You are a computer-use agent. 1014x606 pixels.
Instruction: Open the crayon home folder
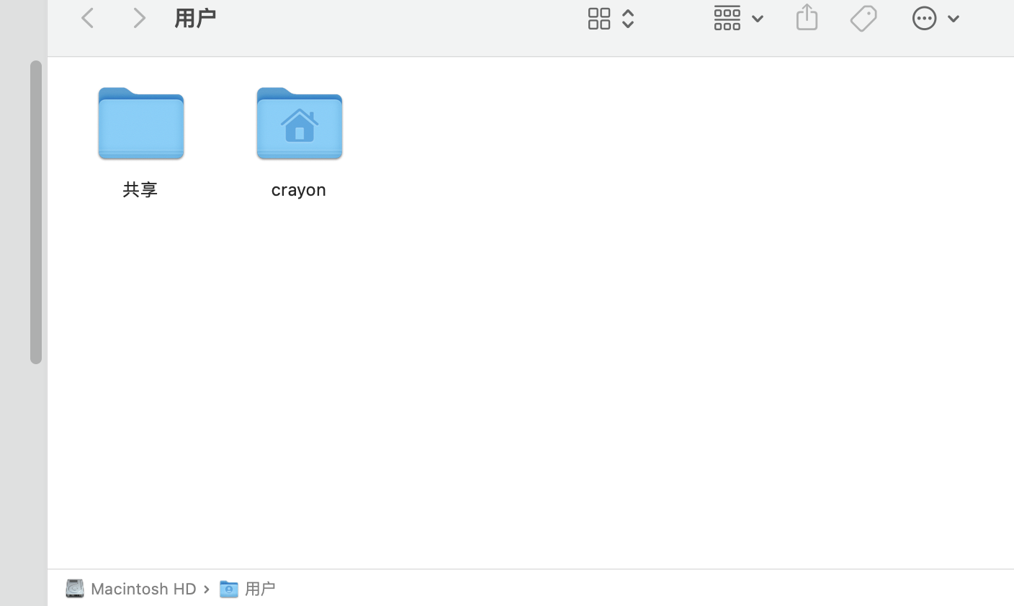(x=298, y=123)
